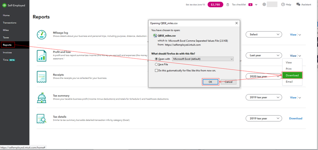The width and height of the screenshot is (318, 150).
Task: Open the Receipts 2020 tax year dropdown
Action: [264, 76]
